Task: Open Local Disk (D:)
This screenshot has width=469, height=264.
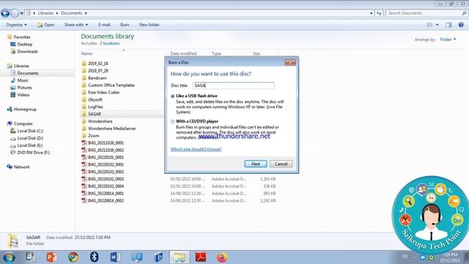Action: (30, 139)
